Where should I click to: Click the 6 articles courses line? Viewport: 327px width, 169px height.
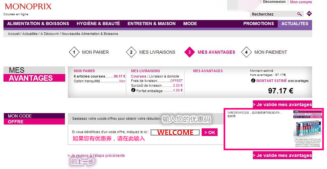click(x=100, y=76)
